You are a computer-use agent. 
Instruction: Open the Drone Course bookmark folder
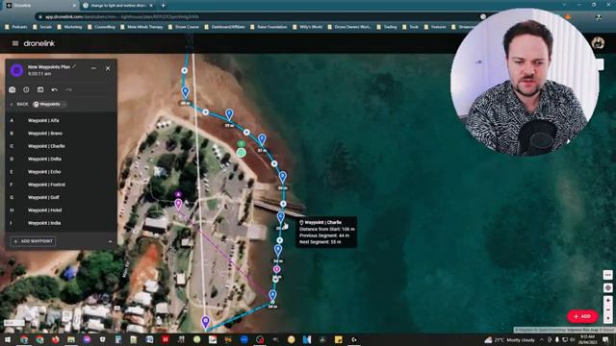(x=184, y=27)
